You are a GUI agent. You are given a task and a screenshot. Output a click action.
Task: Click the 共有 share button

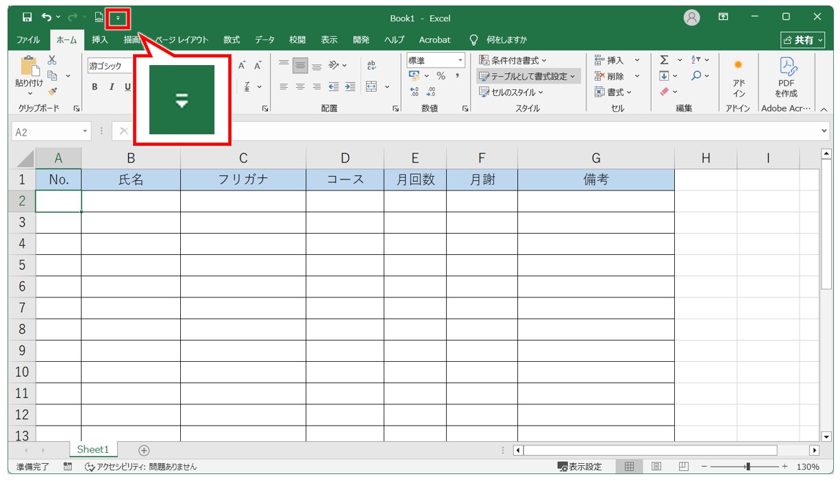click(803, 40)
